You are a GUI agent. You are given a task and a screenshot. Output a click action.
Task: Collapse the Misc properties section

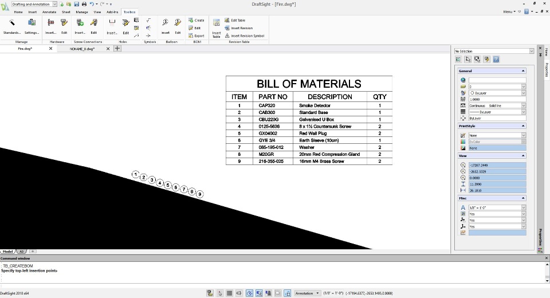[523, 198]
